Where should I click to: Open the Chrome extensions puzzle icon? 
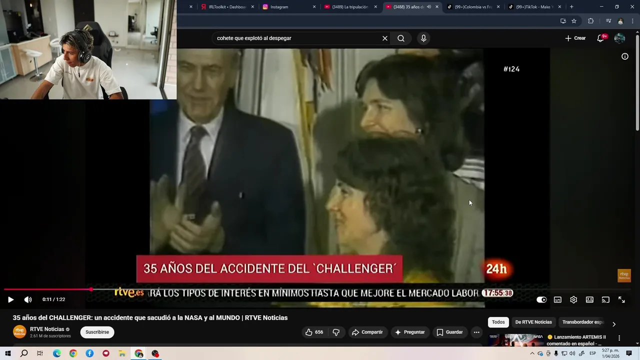click(x=590, y=21)
